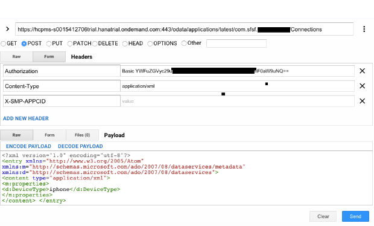Click the Clear button
Screen dimensions: 374x226
tap(323, 216)
